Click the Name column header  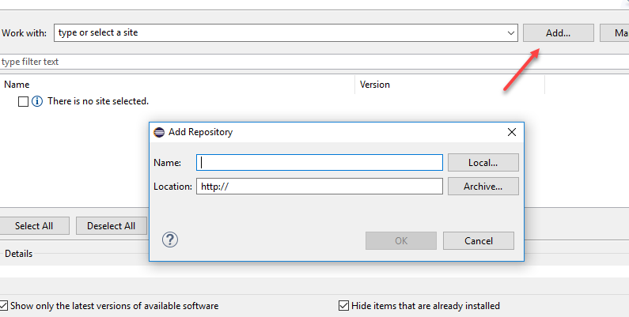coord(17,84)
